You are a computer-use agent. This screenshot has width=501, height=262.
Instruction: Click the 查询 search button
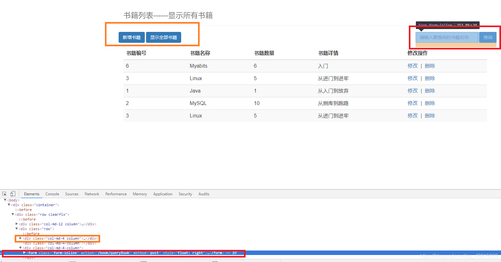[x=488, y=37]
